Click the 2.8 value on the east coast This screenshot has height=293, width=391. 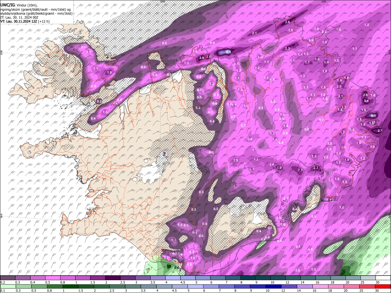click(365, 95)
